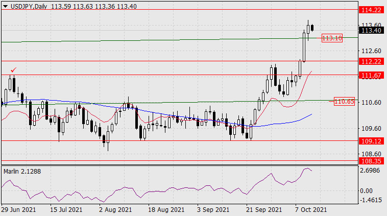The width and height of the screenshot is (387, 216).
Task: Click the 109.60 price axis value
Action: (371, 128)
